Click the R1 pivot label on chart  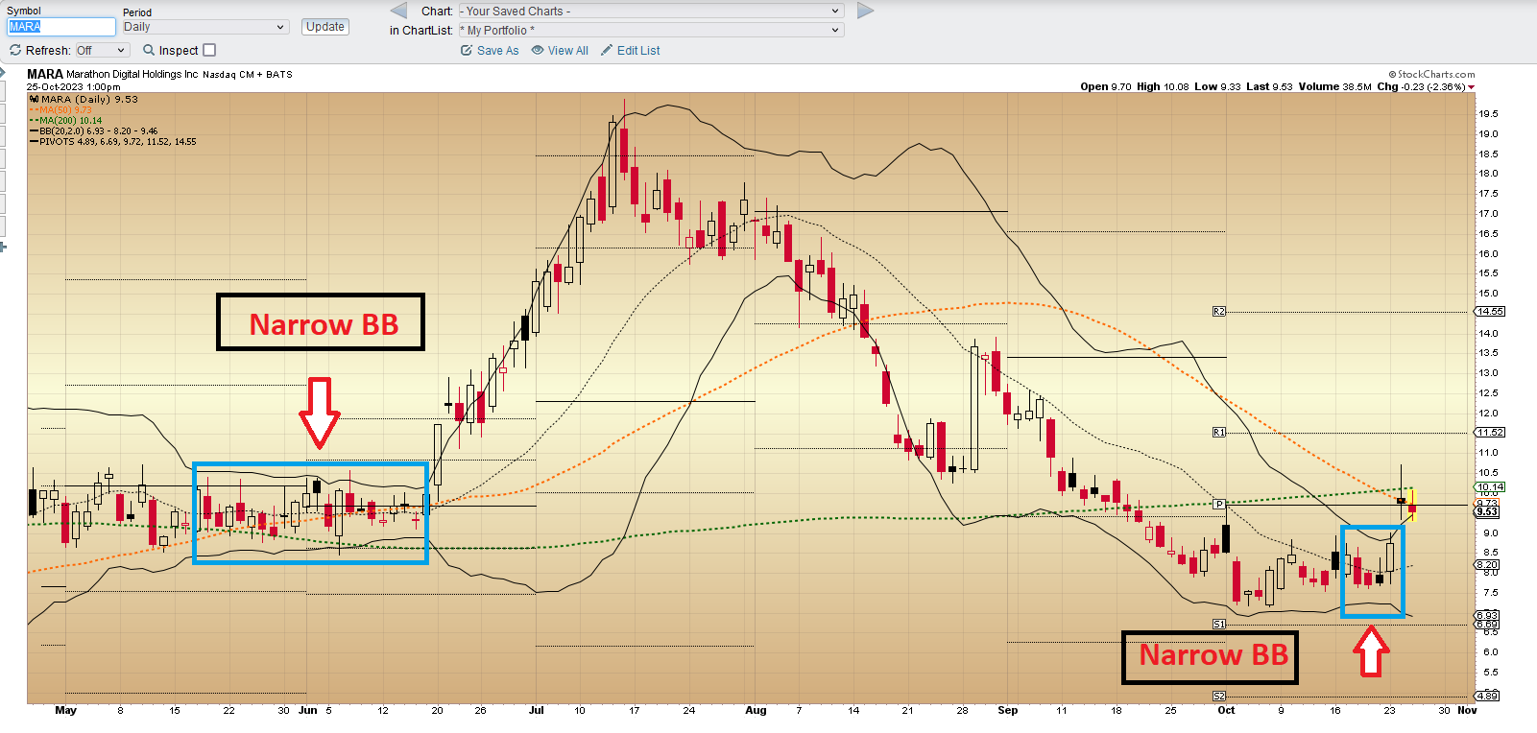pos(1219,433)
